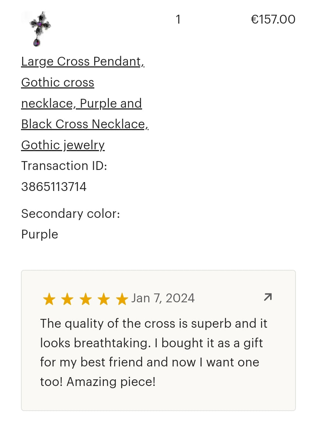Image resolution: width=311 pixels, height=421 pixels.
Task: Click the 'Purple' color value
Action: [x=40, y=234]
